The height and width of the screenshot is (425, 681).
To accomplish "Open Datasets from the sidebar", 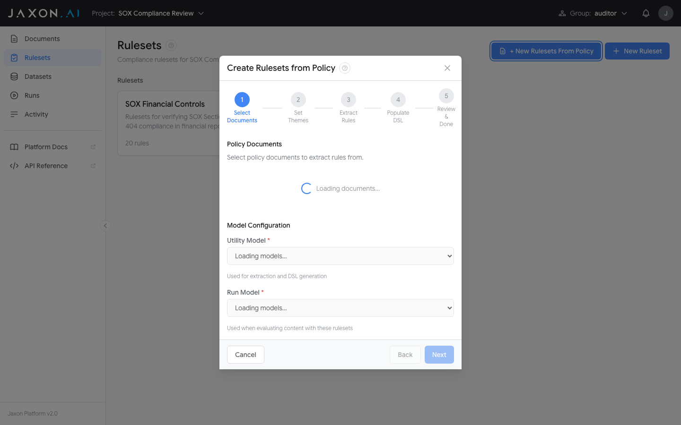I will tap(38, 76).
